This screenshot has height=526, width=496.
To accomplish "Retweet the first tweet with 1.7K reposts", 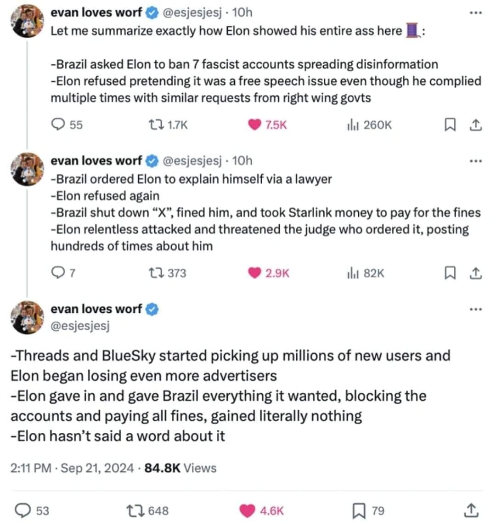I will [x=153, y=124].
